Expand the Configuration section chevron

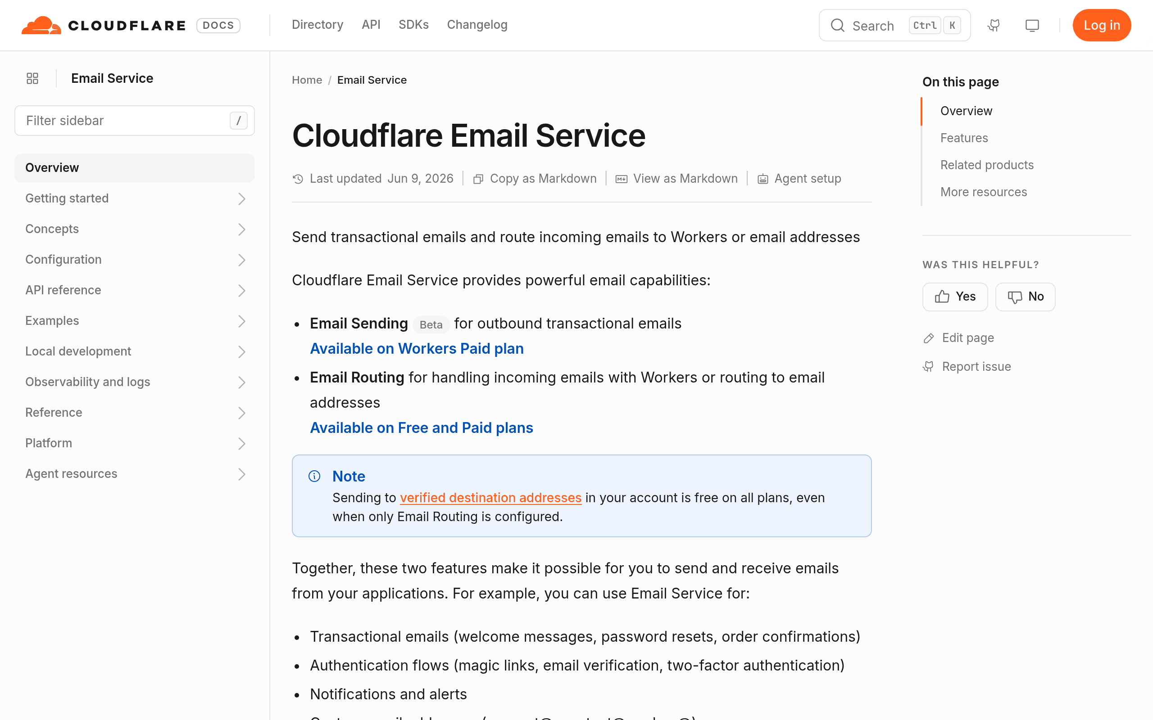pyautogui.click(x=241, y=260)
